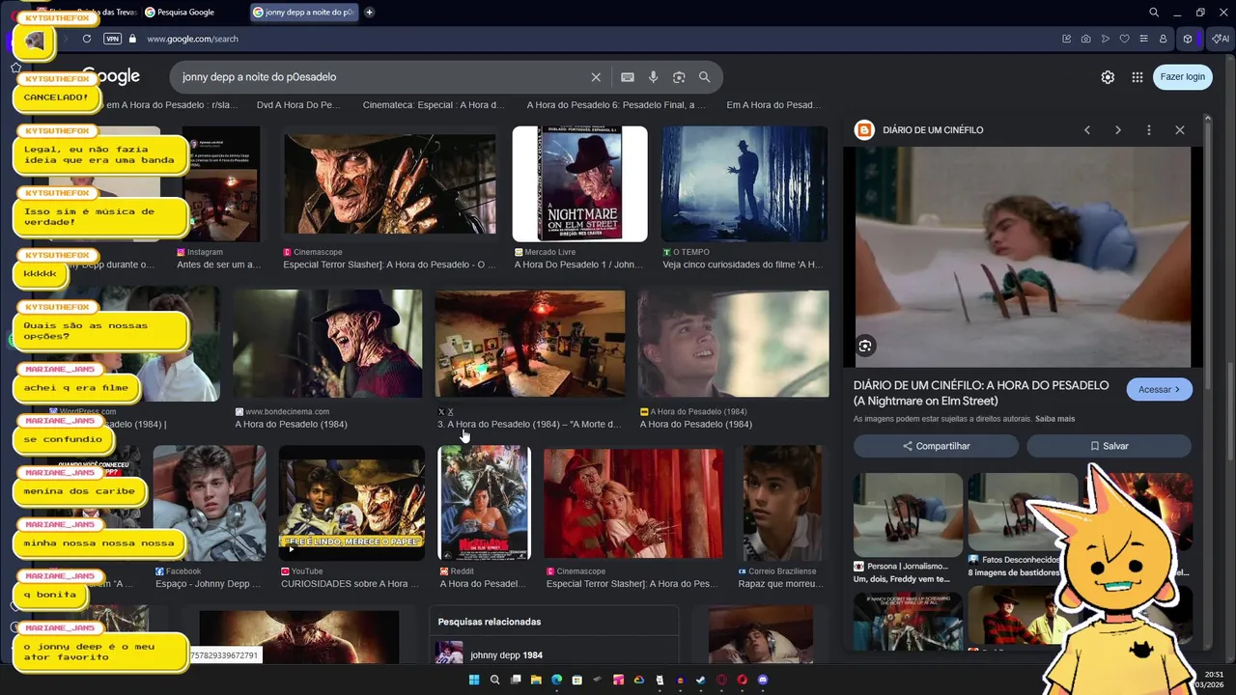Open the browser AI sidebar button
The height and width of the screenshot is (695, 1236).
click(1221, 39)
